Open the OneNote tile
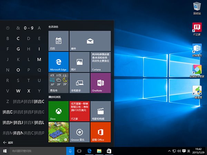This screenshot has width=207, height=155. 100,83
